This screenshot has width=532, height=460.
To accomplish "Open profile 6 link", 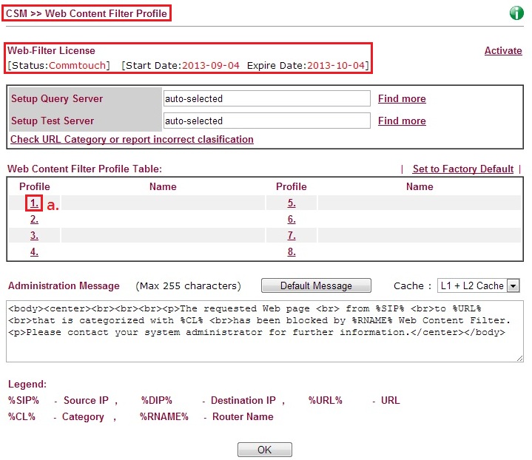I will pos(292,220).
